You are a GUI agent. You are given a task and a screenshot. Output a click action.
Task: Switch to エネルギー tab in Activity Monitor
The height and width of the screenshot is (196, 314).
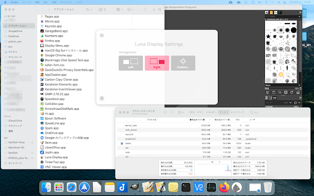click(211, 112)
